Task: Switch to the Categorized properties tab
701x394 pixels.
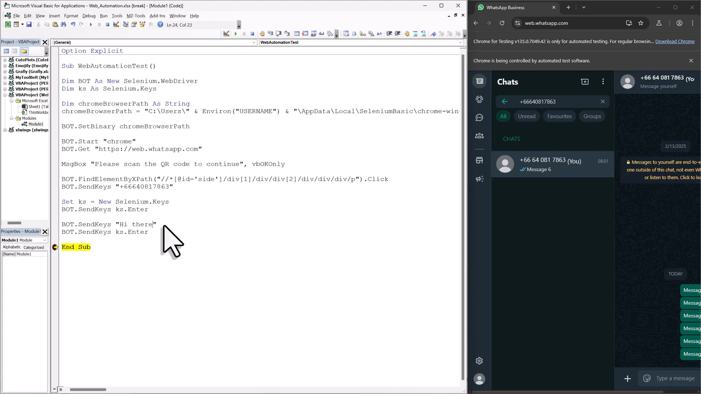Action: (x=34, y=247)
